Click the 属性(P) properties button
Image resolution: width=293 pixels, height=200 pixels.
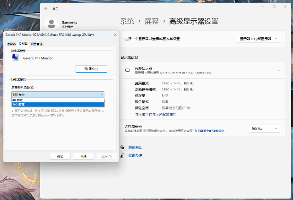coord(91,69)
